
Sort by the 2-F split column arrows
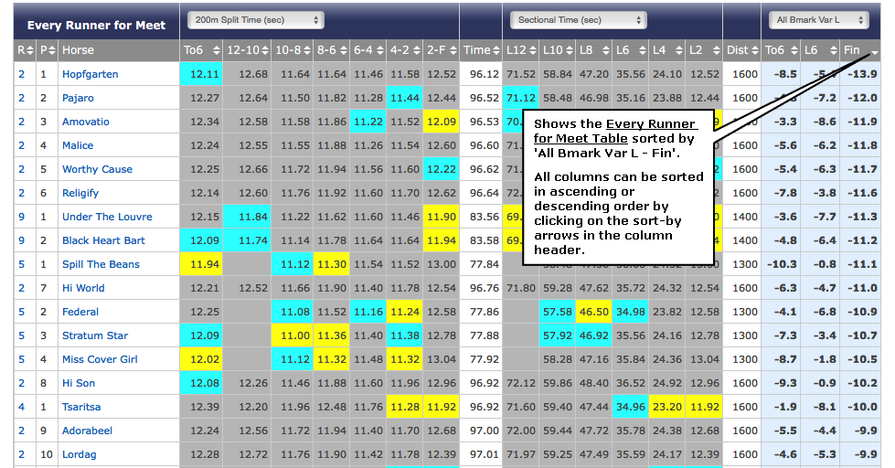tap(451, 51)
